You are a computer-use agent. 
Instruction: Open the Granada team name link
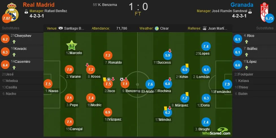(x=242, y=5)
